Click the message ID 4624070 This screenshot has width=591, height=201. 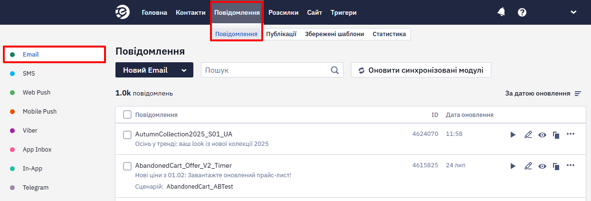425,134
